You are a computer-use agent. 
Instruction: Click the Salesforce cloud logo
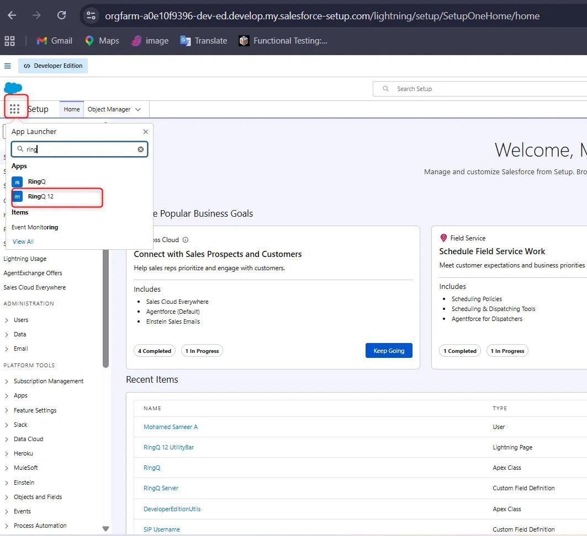coord(13,88)
